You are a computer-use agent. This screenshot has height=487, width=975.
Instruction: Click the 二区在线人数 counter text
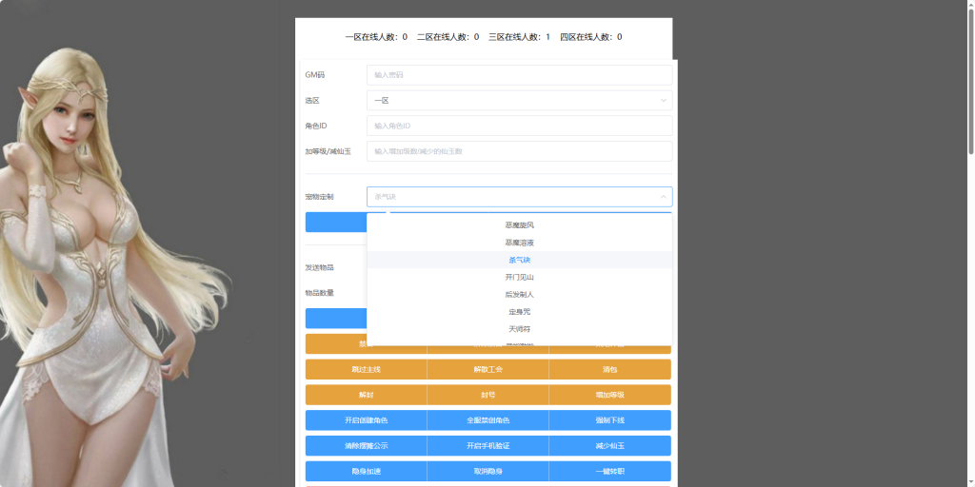point(448,37)
